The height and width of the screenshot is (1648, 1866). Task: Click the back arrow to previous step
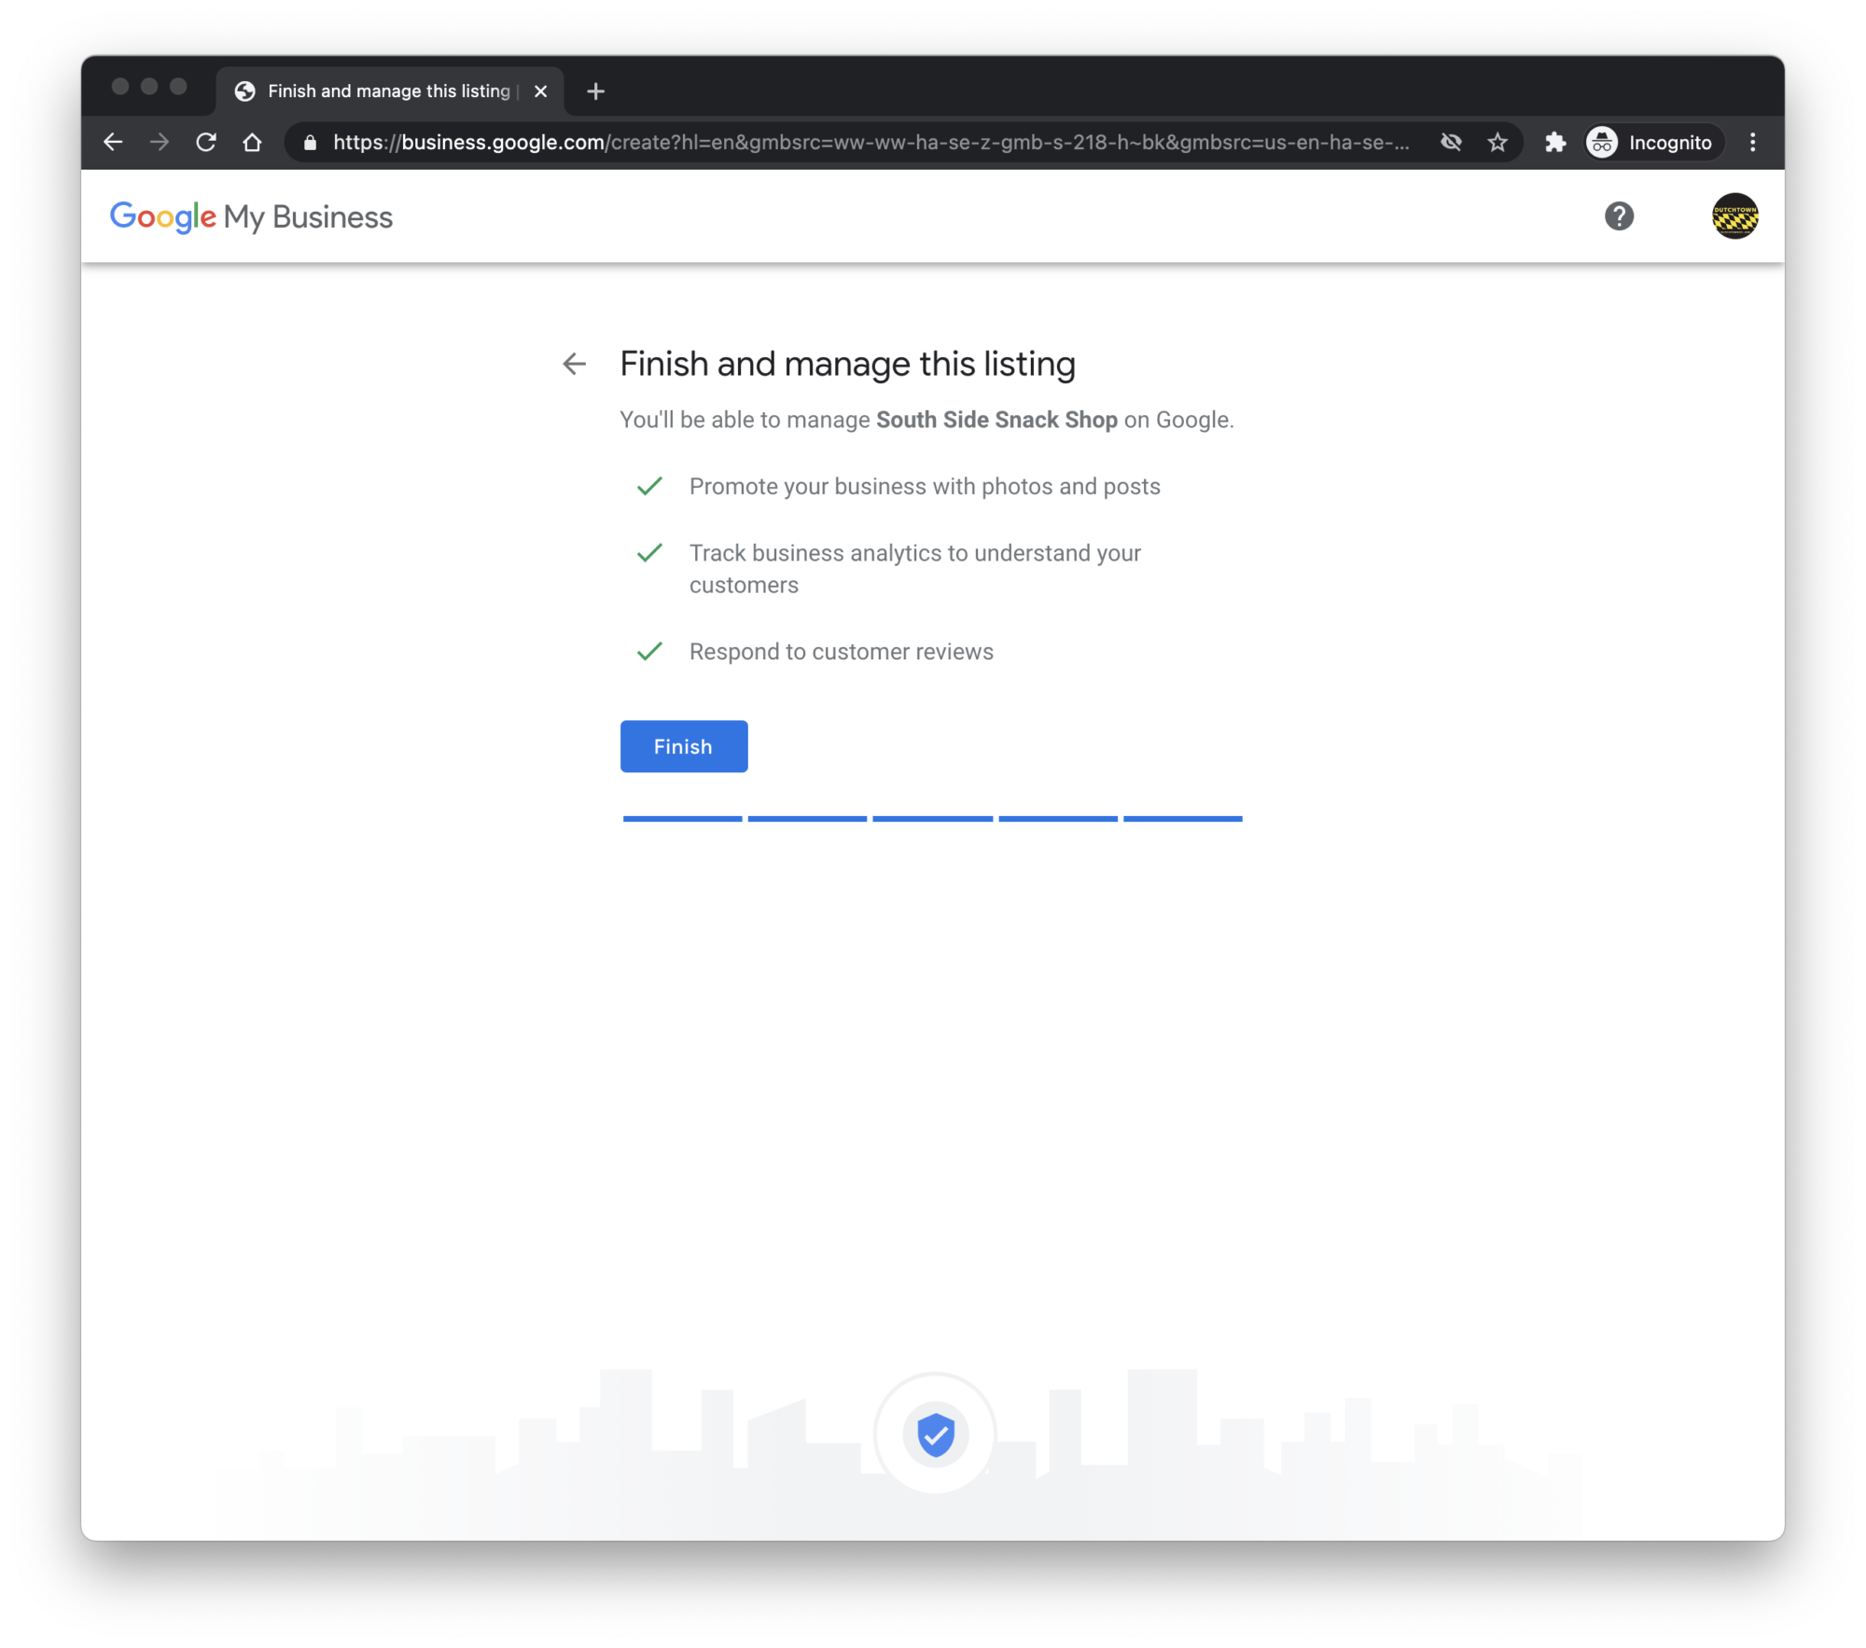[575, 363]
